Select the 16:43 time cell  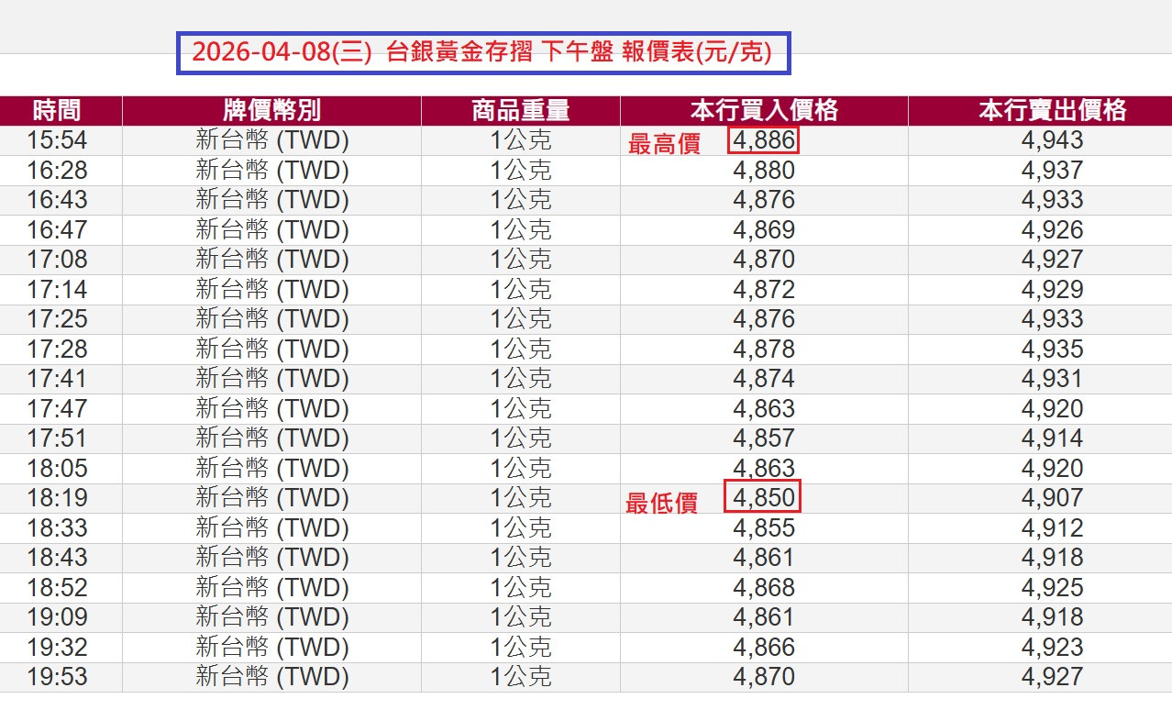tap(61, 200)
